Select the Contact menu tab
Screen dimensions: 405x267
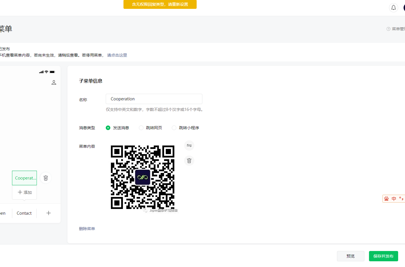[24, 213]
